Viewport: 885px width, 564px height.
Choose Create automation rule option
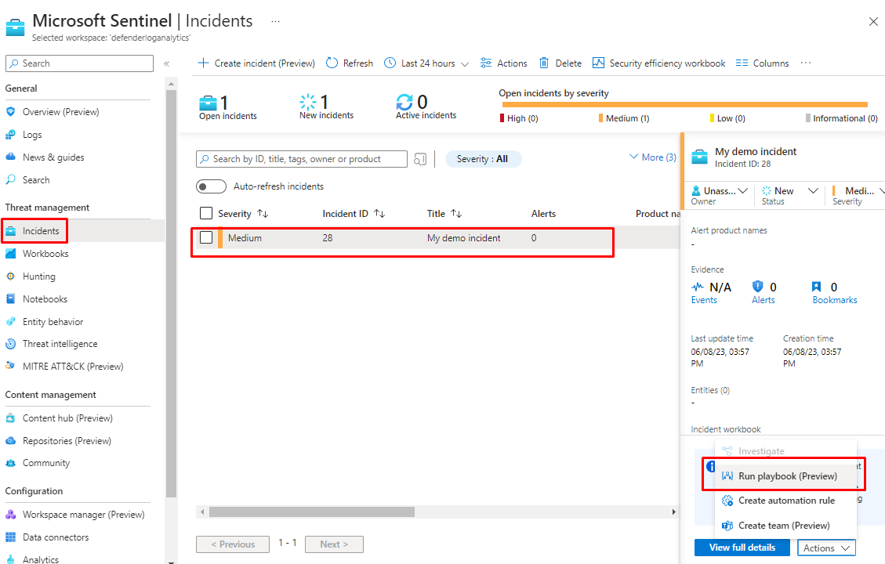pos(785,501)
